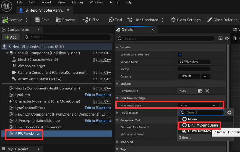The width and height of the screenshot is (240, 152).
Task: Open the Diff dropdown
Action: tap(91, 20)
